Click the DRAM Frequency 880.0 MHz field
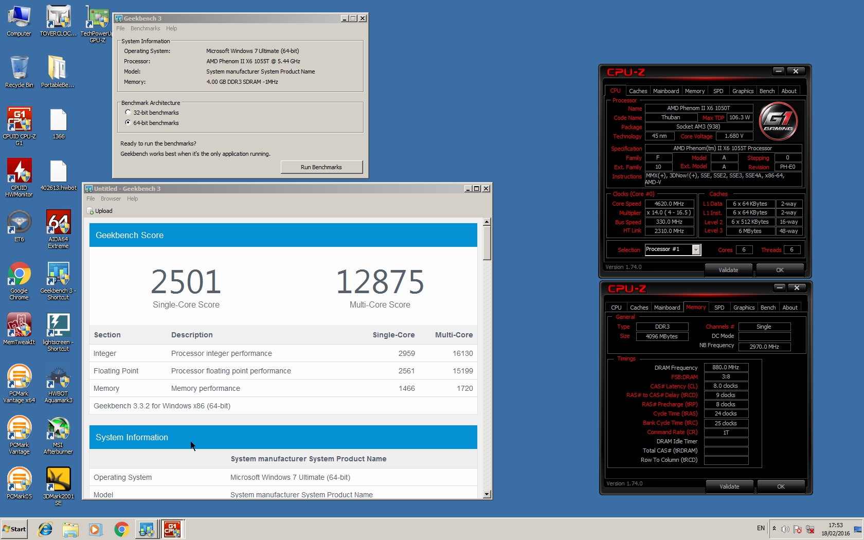The image size is (864, 540). [x=726, y=368]
